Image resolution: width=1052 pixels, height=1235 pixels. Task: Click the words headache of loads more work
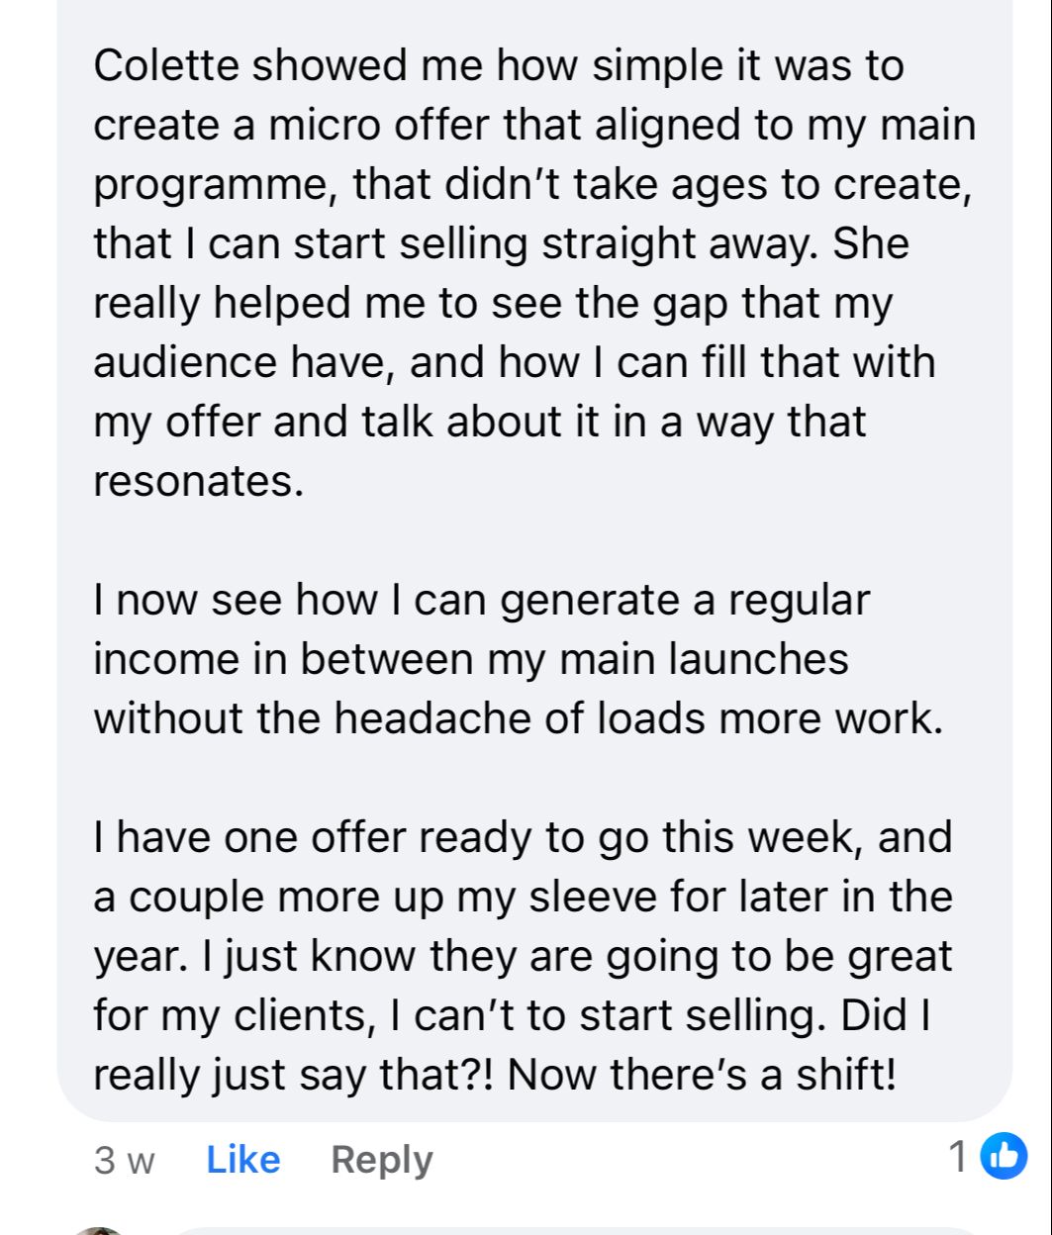tap(634, 719)
